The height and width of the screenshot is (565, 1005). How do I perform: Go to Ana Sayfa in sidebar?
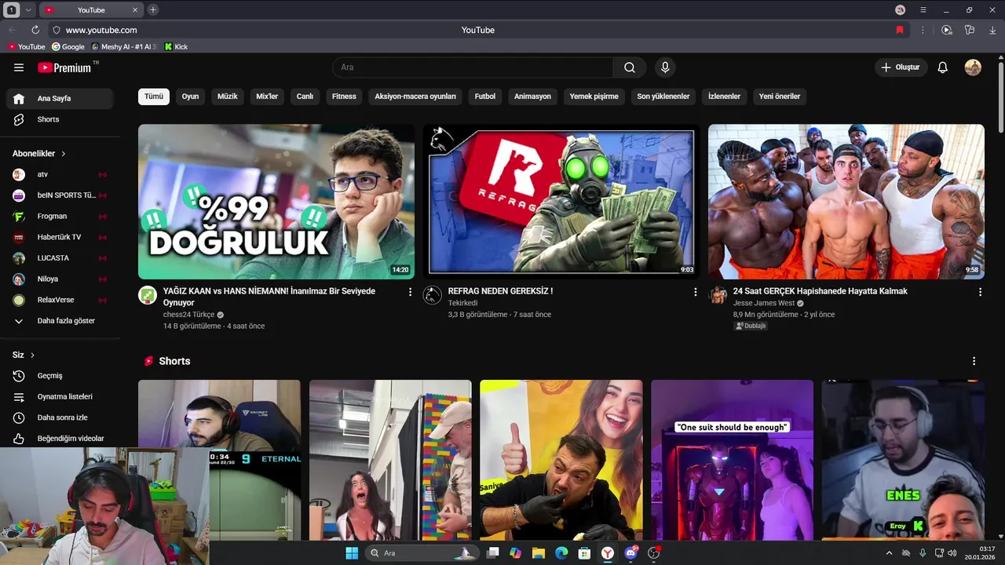61,99
